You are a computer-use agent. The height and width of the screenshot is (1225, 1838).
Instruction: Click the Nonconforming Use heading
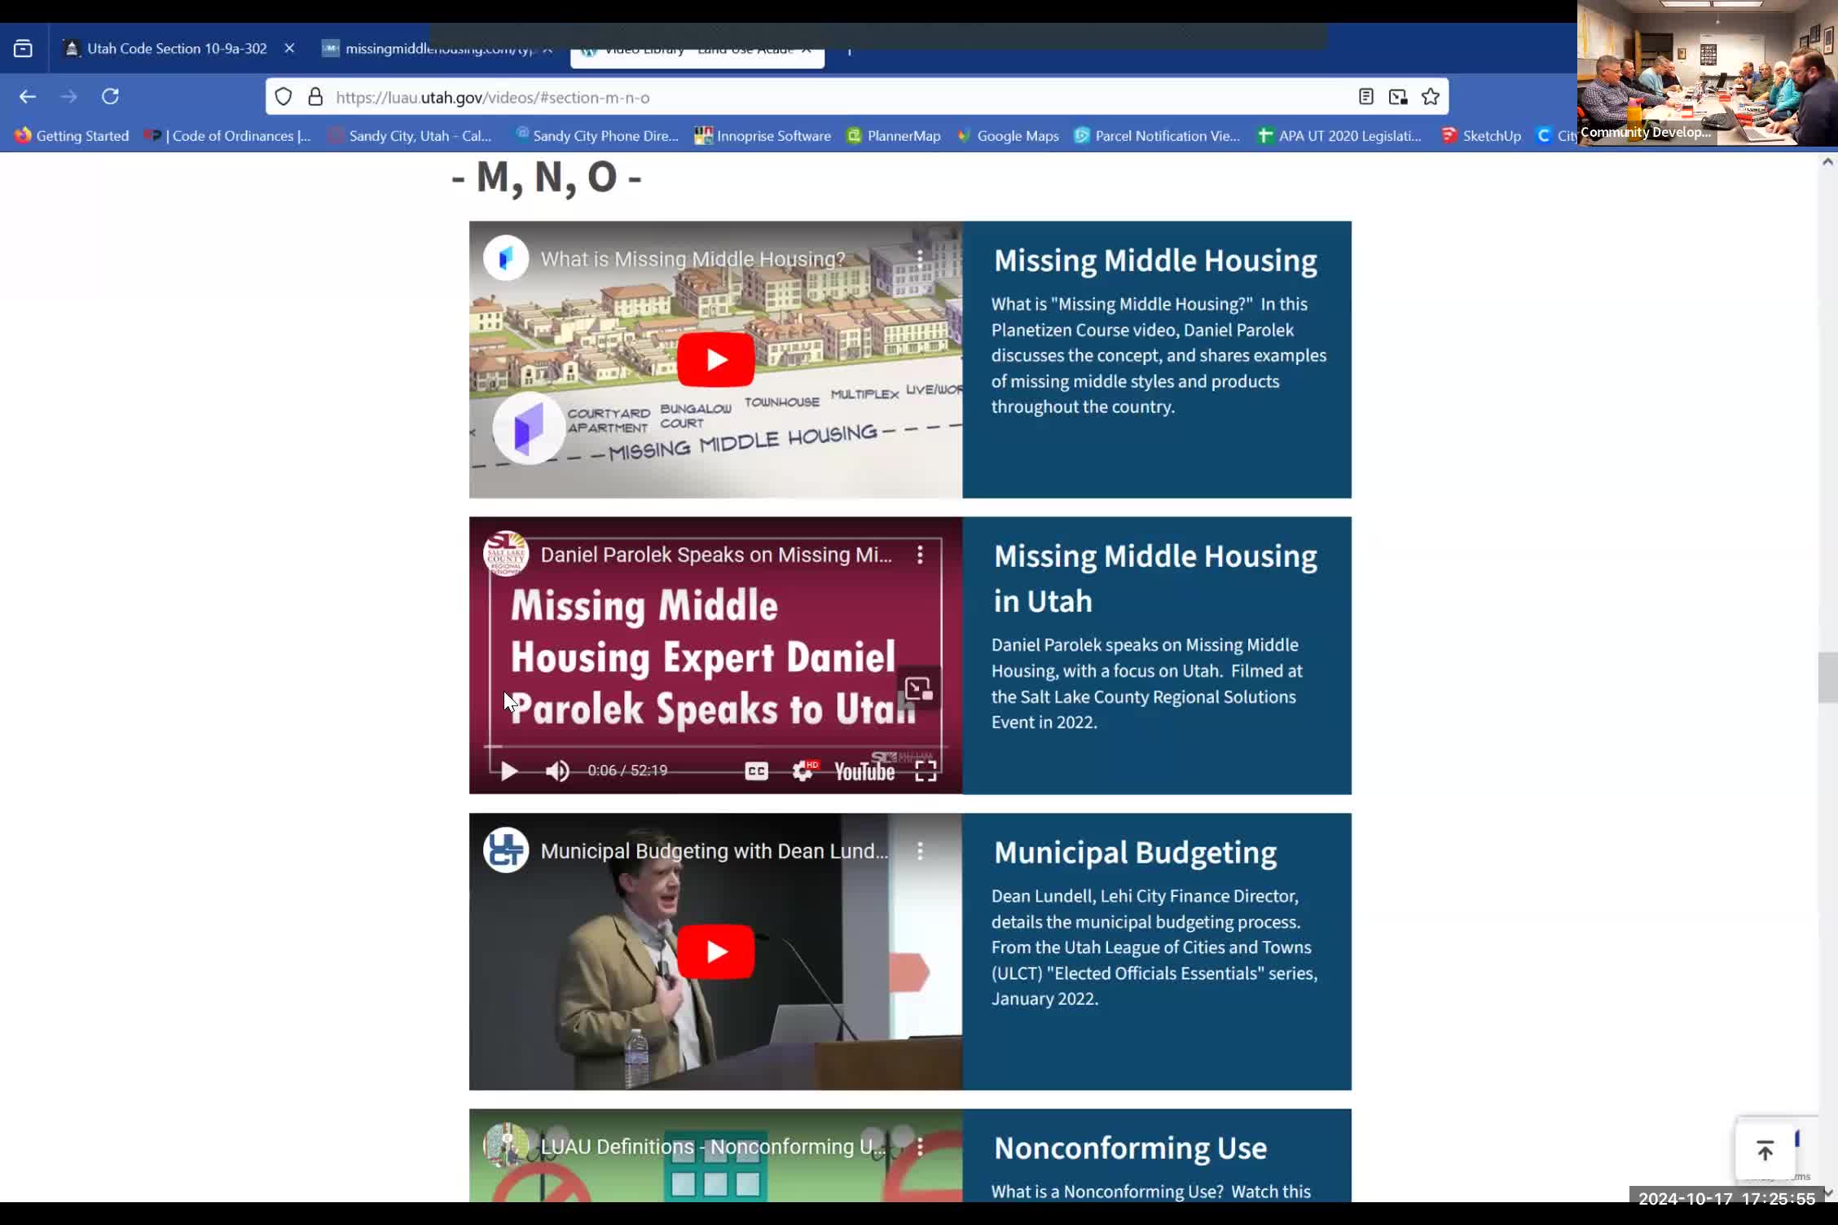coord(1130,1148)
